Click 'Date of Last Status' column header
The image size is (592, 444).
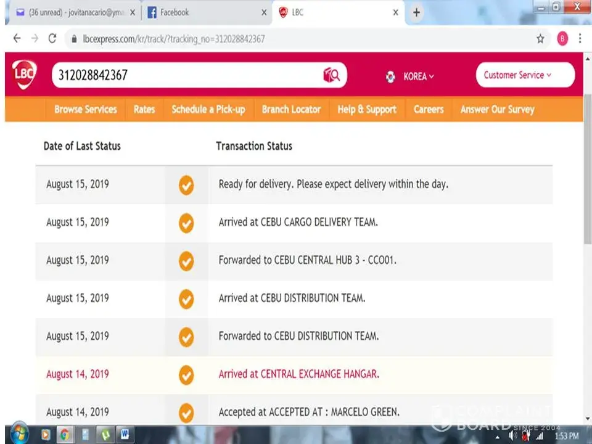[x=82, y=146]
